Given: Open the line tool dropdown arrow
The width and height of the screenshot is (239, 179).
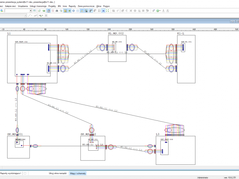Looking at the screenshot, I should point(32,16).
